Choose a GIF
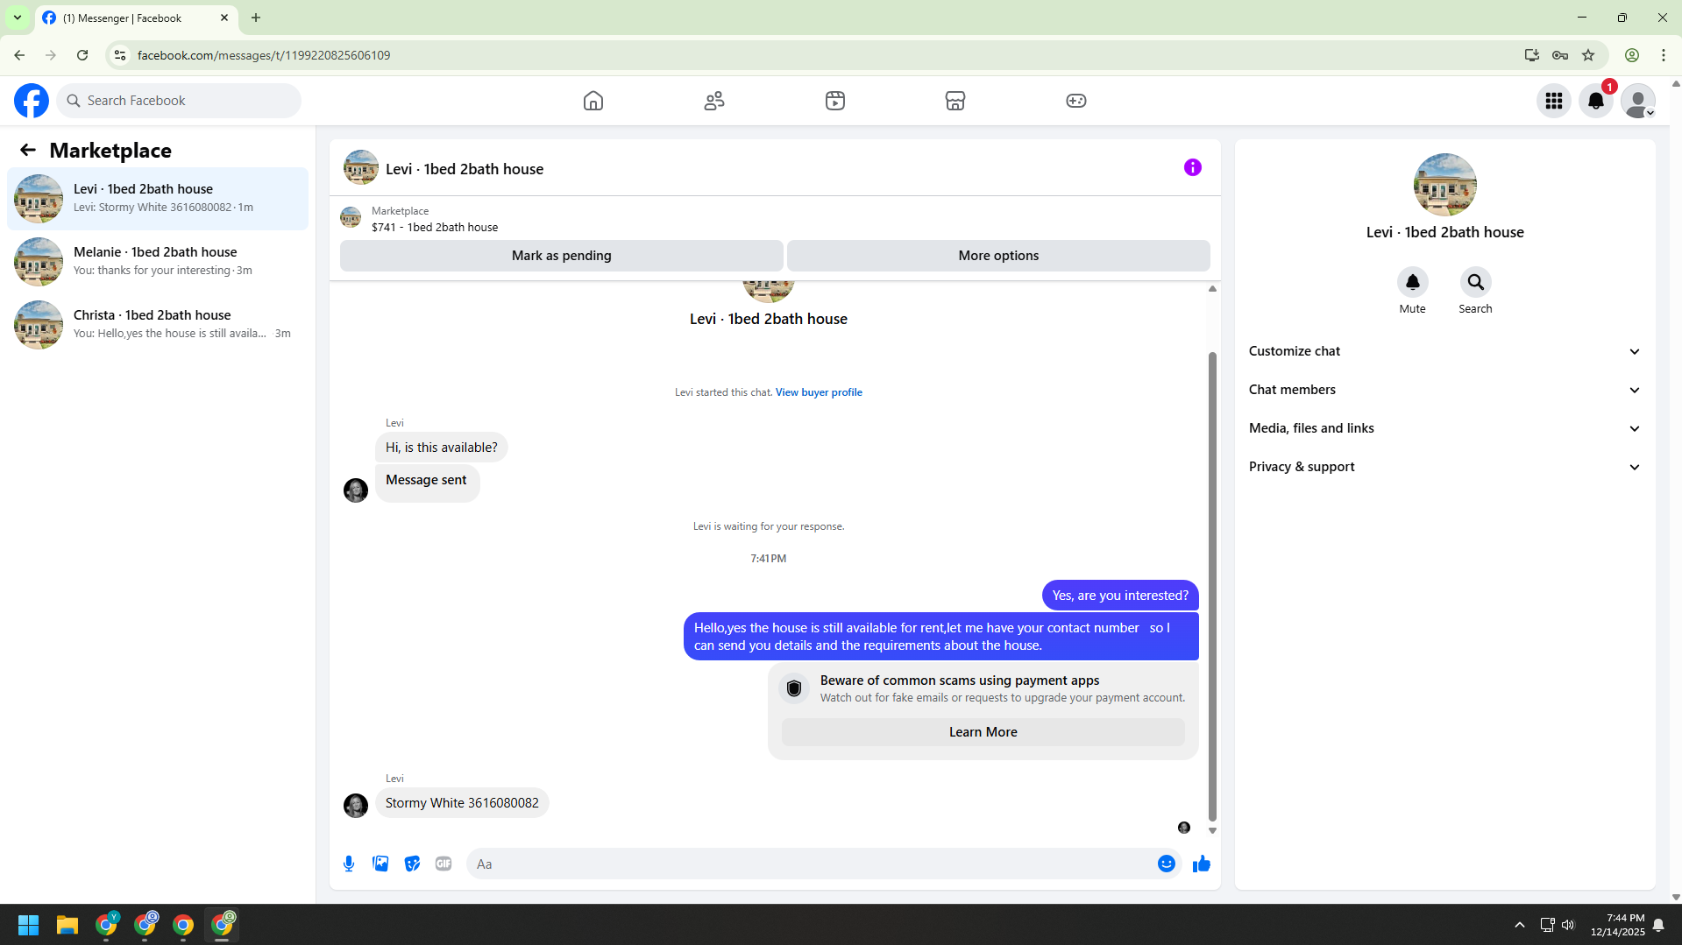This screenshot has height=945, width=1682. [x=444, y=864]
